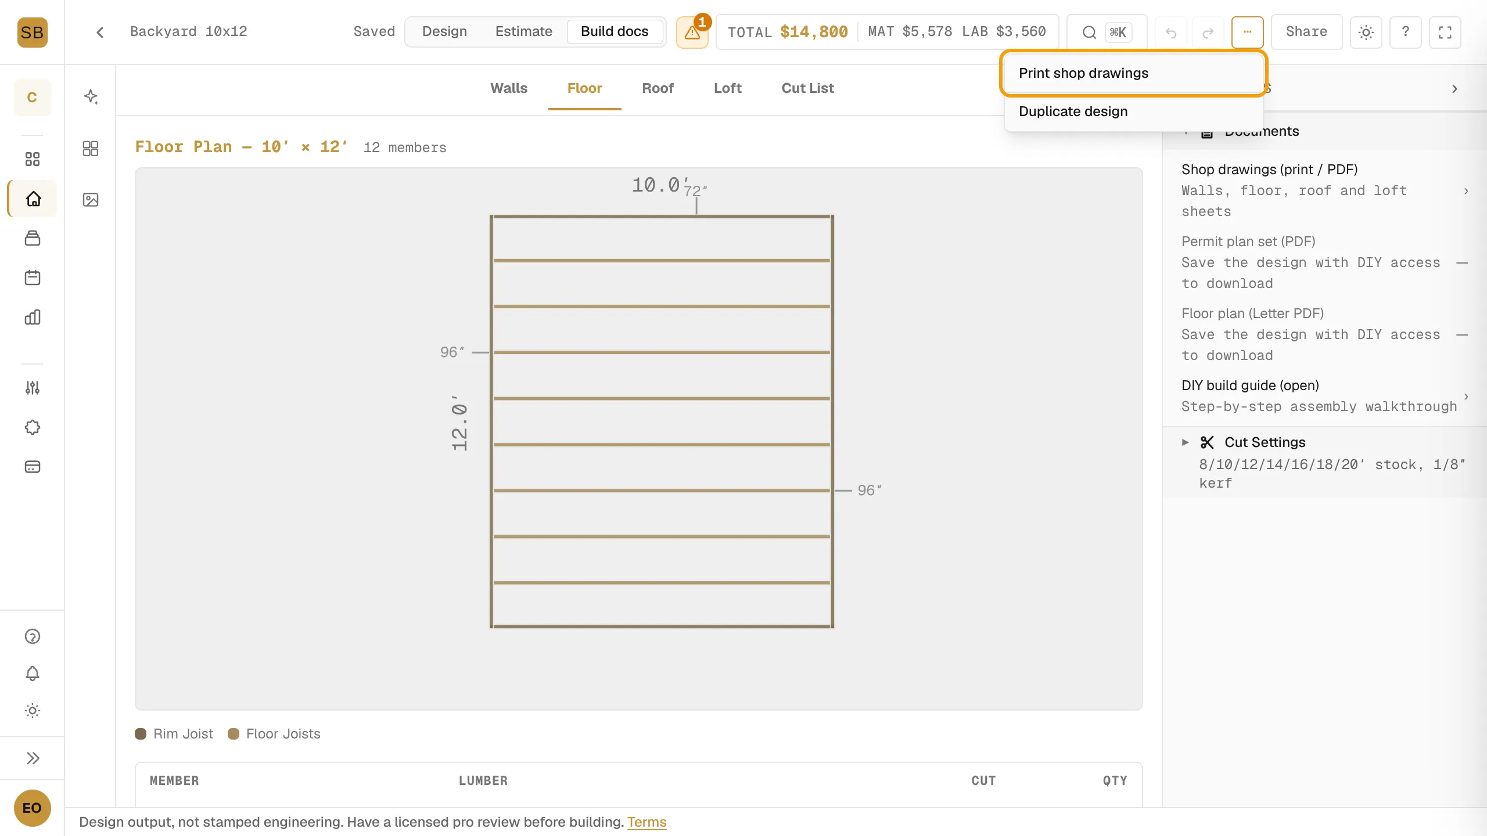Open the search command palette
The image size is (1487, 836).
pyautogui.click(x=1107, y=32)
